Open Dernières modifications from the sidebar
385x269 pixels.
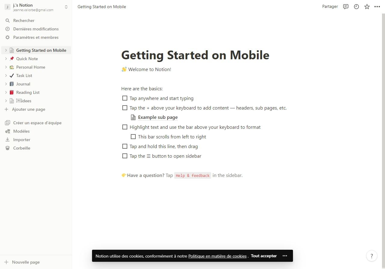36,29
